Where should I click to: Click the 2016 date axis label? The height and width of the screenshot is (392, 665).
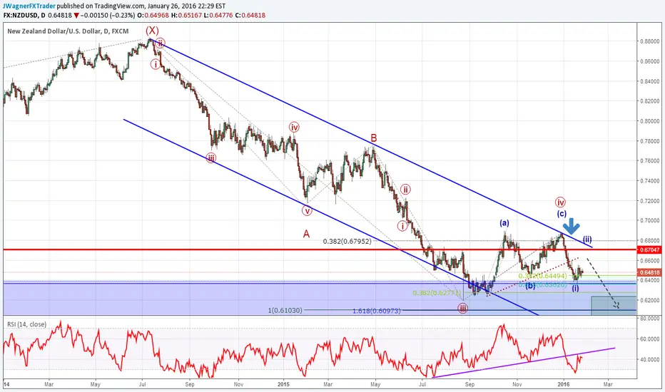[563, 384]
